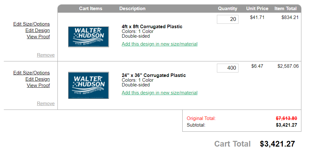View Proof of the 24" x 36" sign
The height and width of the screenshot is (151, 309).
38,85
